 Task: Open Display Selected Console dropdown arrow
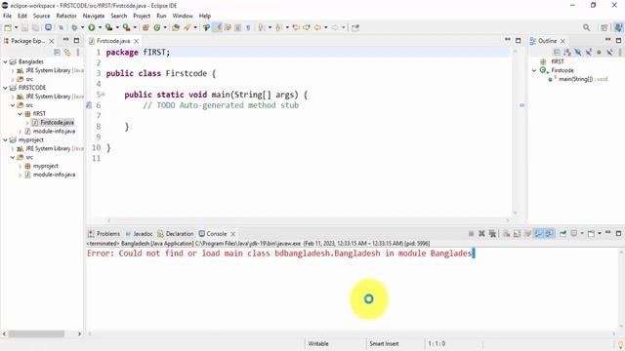(582, 234)
